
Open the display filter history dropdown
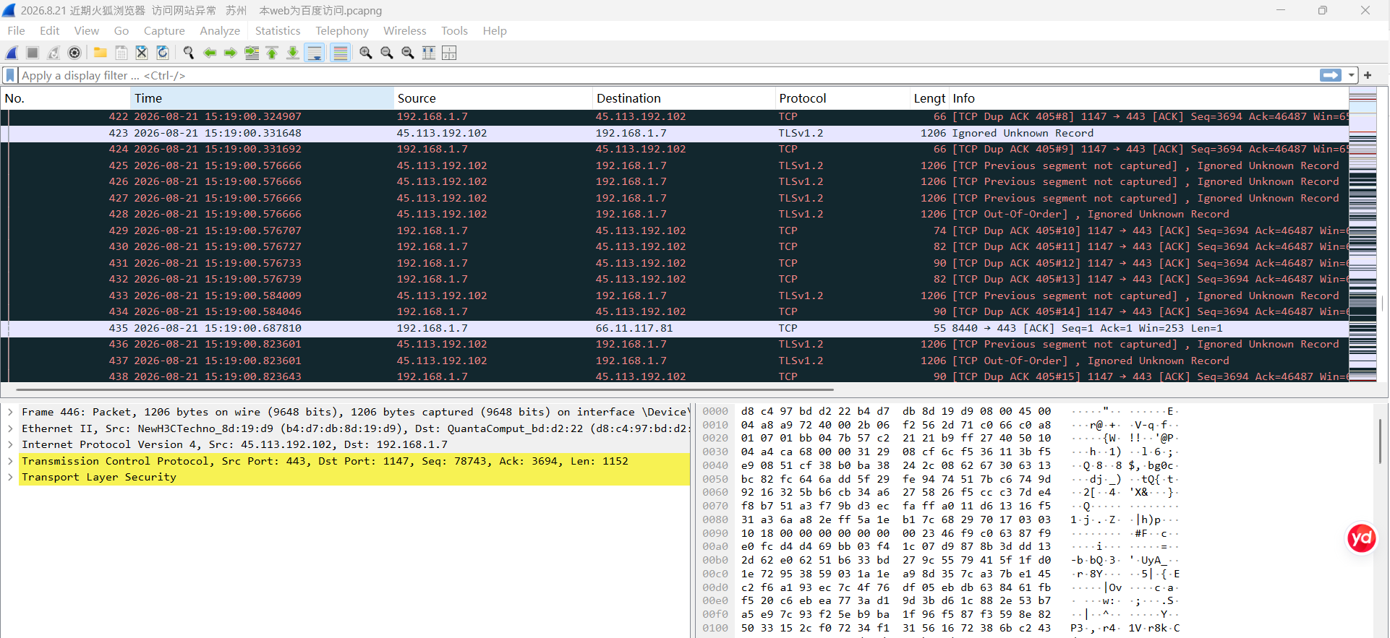pyautogui.click(x=1351, y=75)
